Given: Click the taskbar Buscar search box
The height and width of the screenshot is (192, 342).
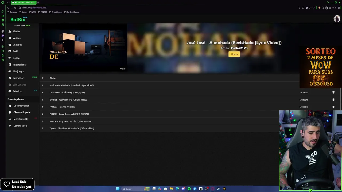Looking at the screenshot, I should tap(136, 189).
